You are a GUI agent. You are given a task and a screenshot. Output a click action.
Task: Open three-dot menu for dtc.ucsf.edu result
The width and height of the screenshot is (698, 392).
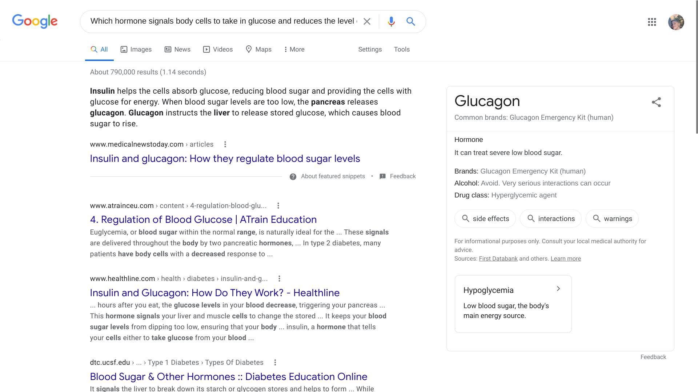(x=275, y=363)
